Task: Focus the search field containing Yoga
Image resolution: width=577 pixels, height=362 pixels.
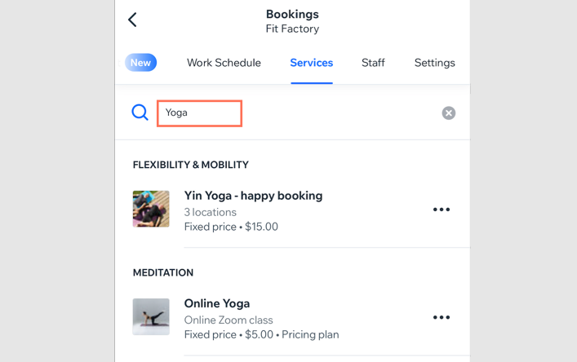Action: pyautogui.click(x=200, y=113)
